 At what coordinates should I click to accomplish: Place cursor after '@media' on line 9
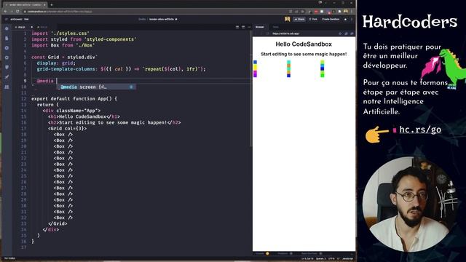[x=55, y=81]
